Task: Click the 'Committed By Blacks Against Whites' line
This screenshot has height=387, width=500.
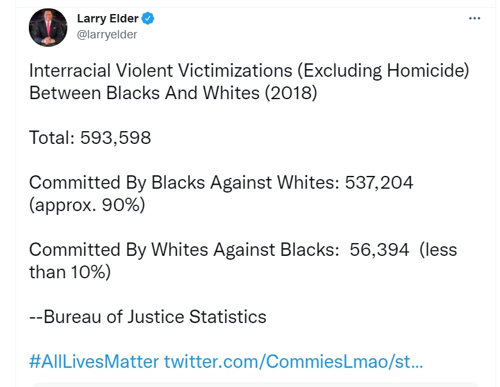Action: point(221,183)
